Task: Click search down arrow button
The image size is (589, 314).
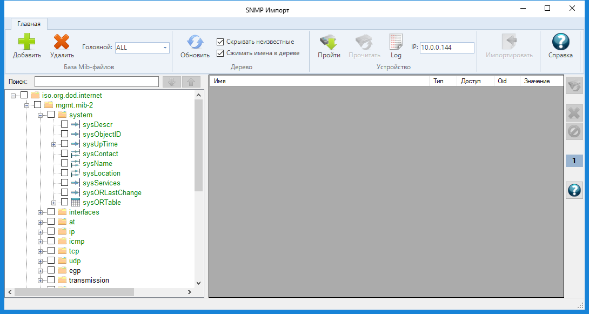Action: tap(172, 82)
